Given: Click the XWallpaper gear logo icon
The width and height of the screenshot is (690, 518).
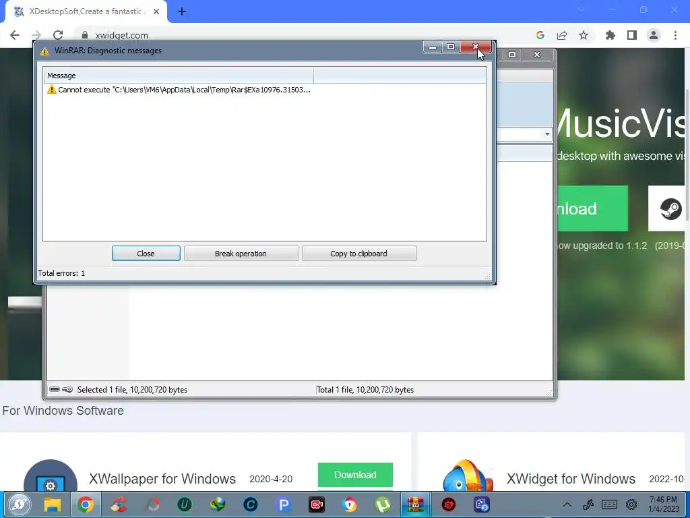Looking at the screenshot, I should pyautogui.click(x=50, y=476).
